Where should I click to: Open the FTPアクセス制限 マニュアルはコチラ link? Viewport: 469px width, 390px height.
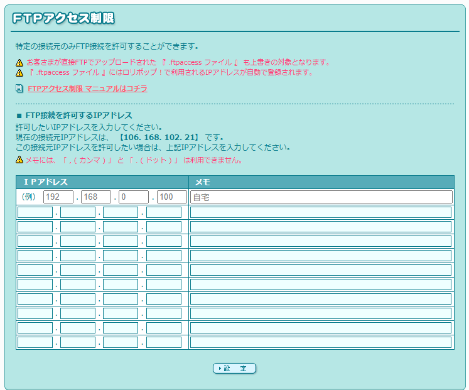(87, 89)
